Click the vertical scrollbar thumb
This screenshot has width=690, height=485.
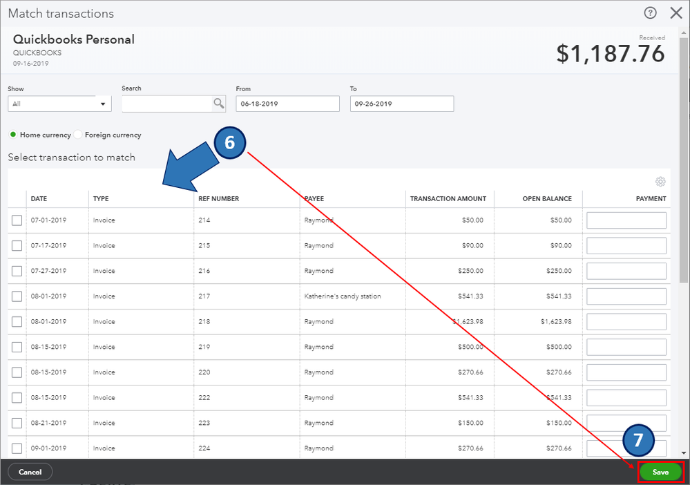click(683, 160)
